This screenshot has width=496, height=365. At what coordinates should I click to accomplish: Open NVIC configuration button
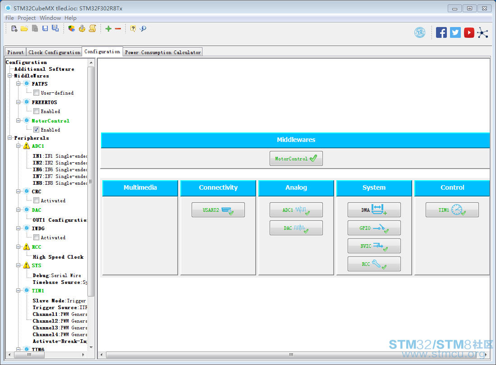pos(374,246)
